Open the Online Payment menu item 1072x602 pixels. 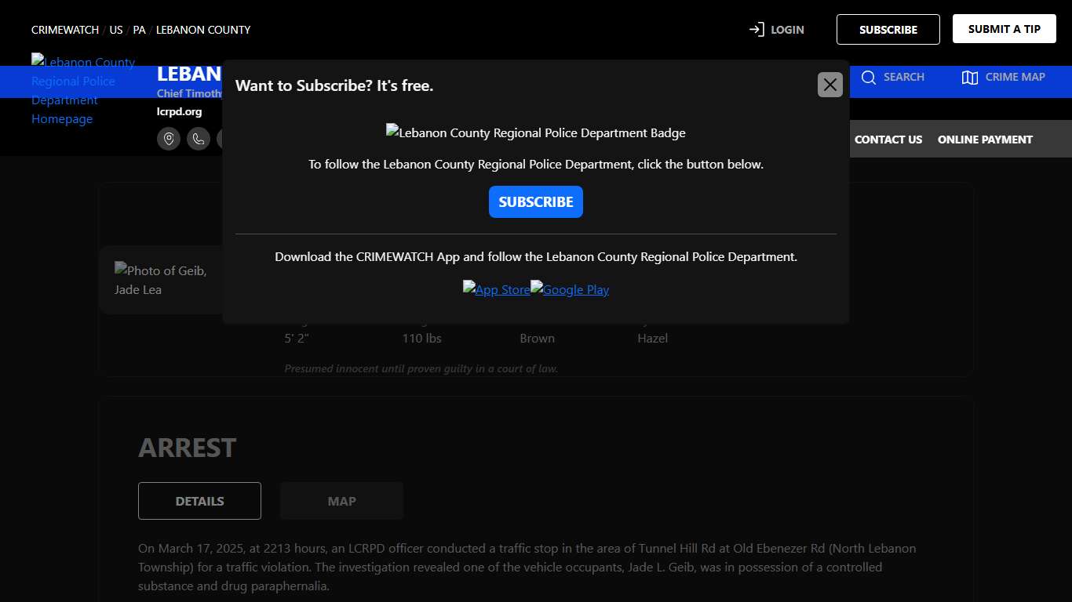pyautogui.click(x=985, y=140)
